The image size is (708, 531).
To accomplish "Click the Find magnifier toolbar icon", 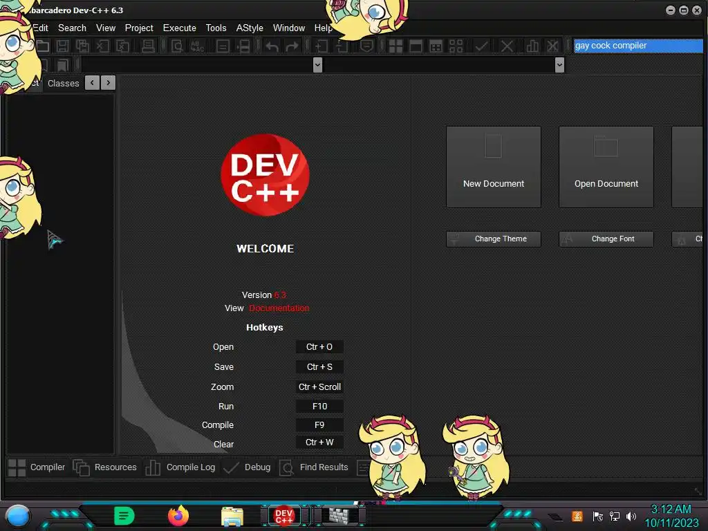I will point(177,46).
